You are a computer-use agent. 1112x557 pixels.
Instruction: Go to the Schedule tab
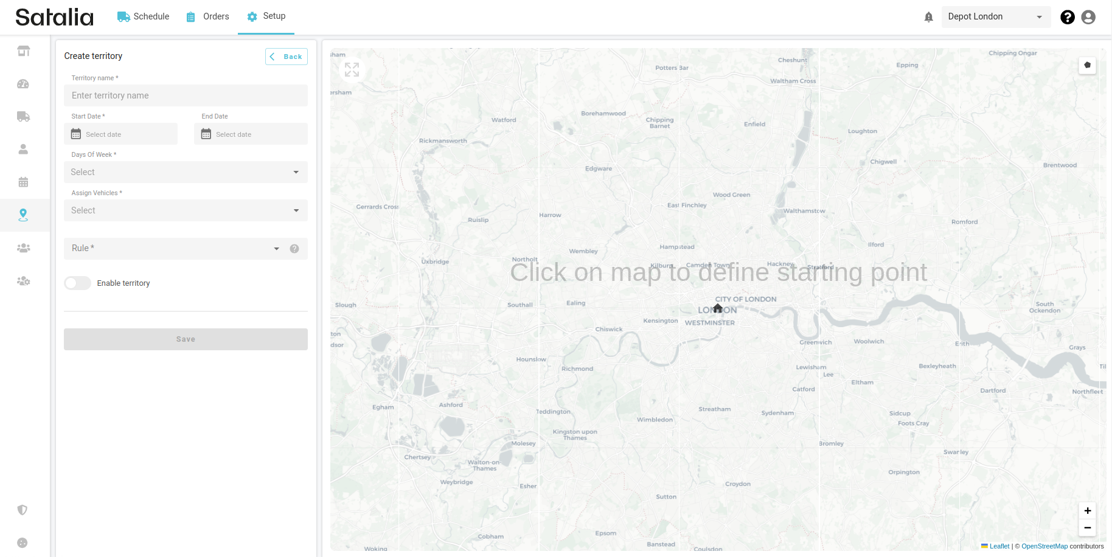[x=144, y=16]
